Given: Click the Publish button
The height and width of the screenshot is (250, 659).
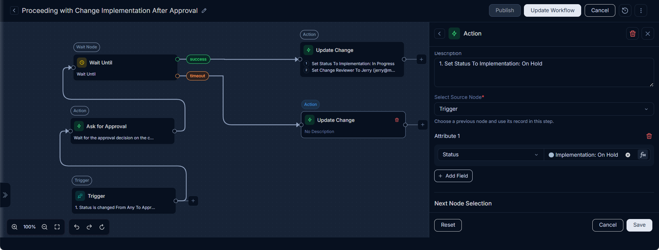Looking at the screenshot, I should (505, 10).
